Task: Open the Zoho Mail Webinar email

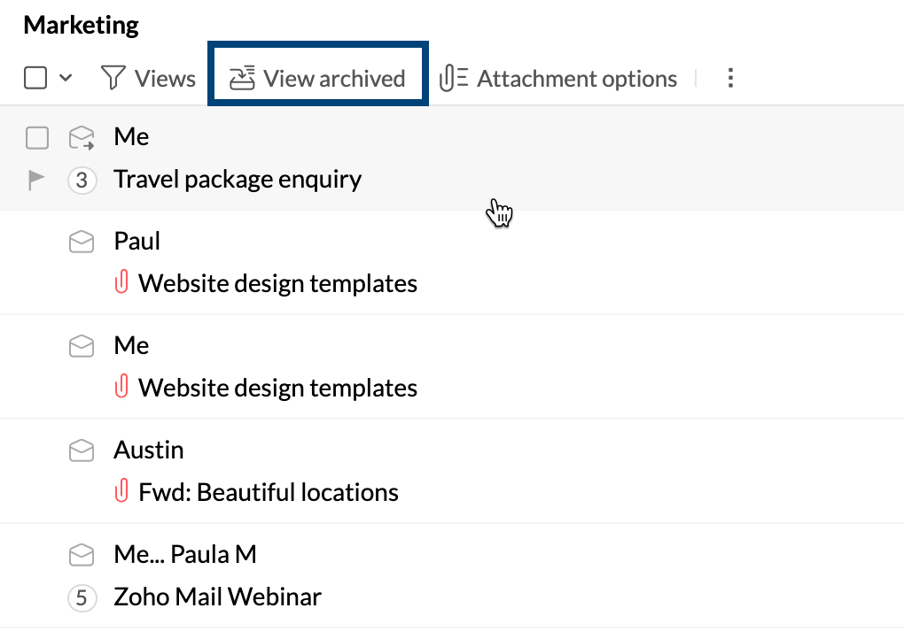Action: [217, 597]
